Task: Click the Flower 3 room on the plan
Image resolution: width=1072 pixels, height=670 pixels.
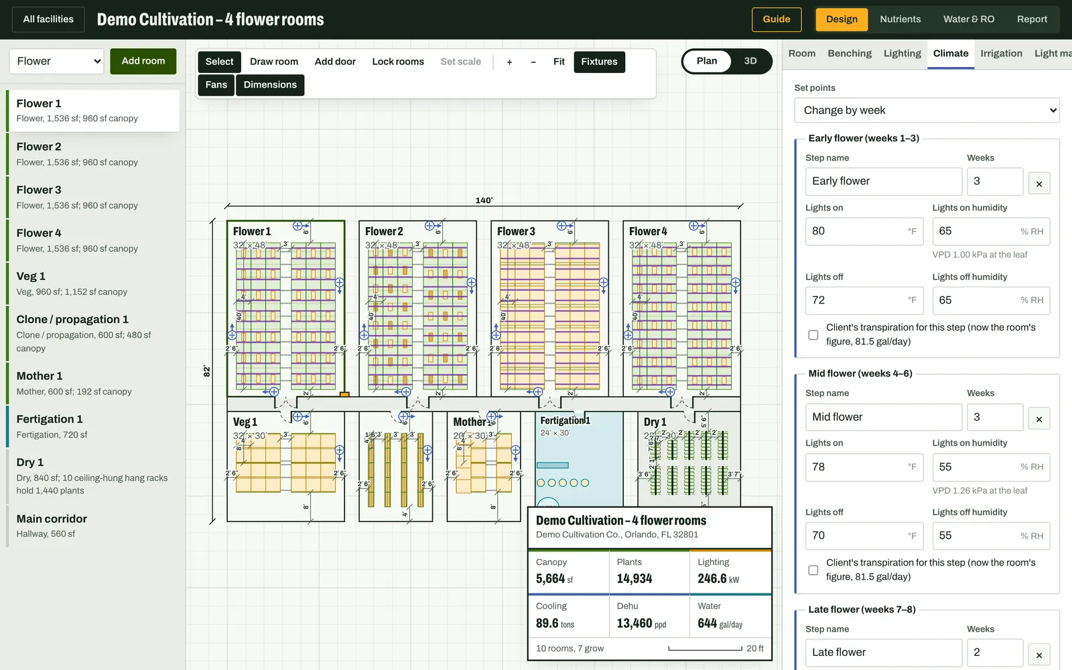Action: click(549, 308)
